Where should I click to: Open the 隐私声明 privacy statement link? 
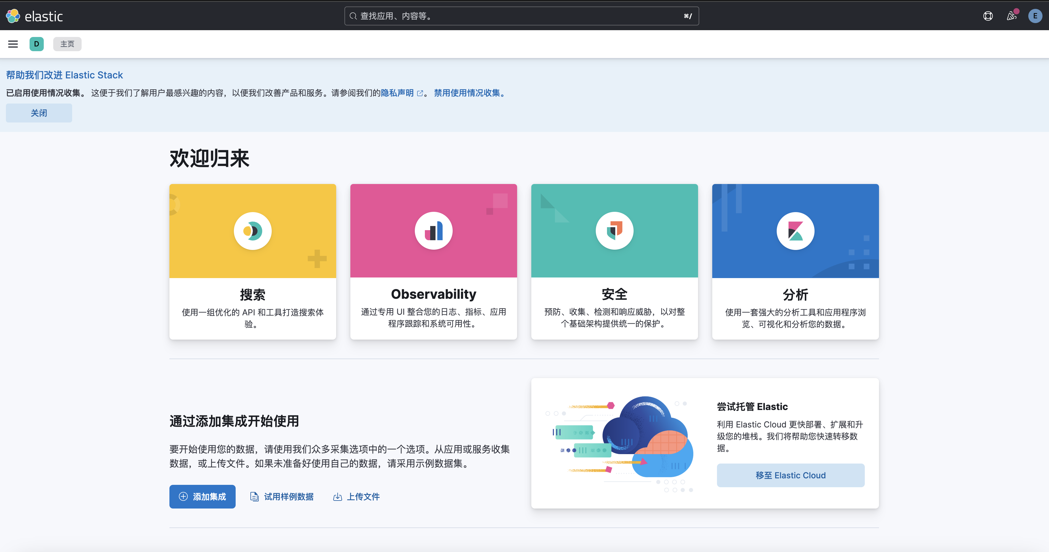397,93
